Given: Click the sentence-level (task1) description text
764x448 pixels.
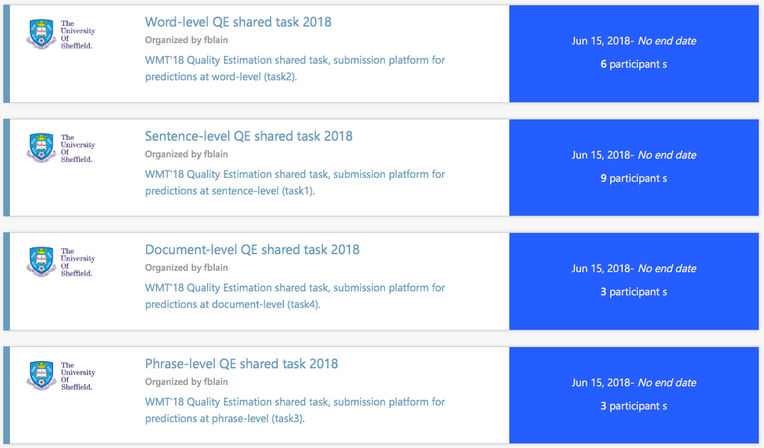Looking at the screenshot, I should point(295,183).
